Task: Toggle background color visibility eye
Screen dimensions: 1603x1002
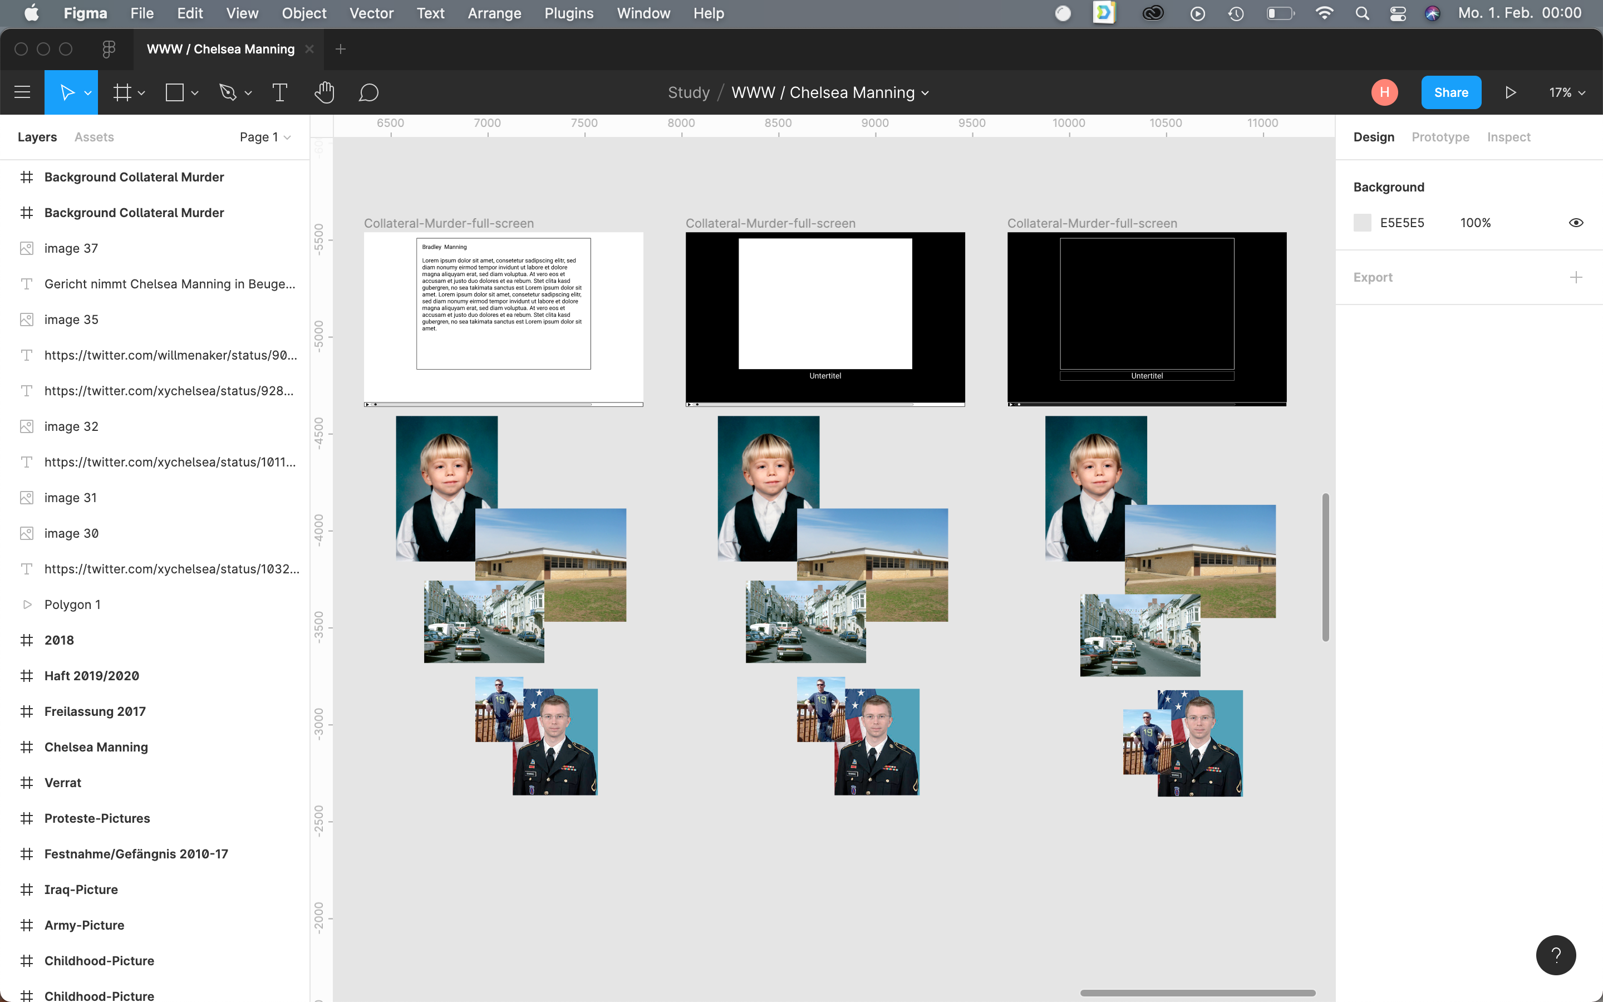Action: (x=1576, y=223)
